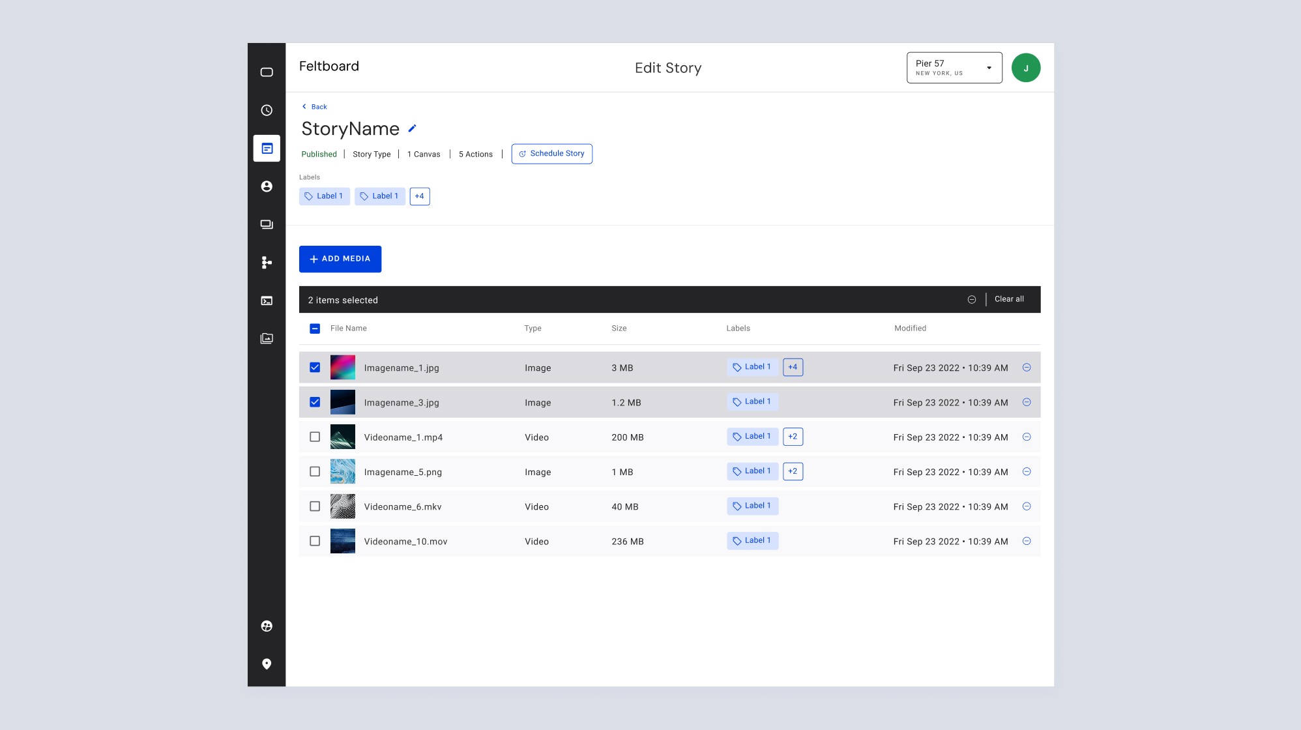Click the location pin sidebar icon

267,664
